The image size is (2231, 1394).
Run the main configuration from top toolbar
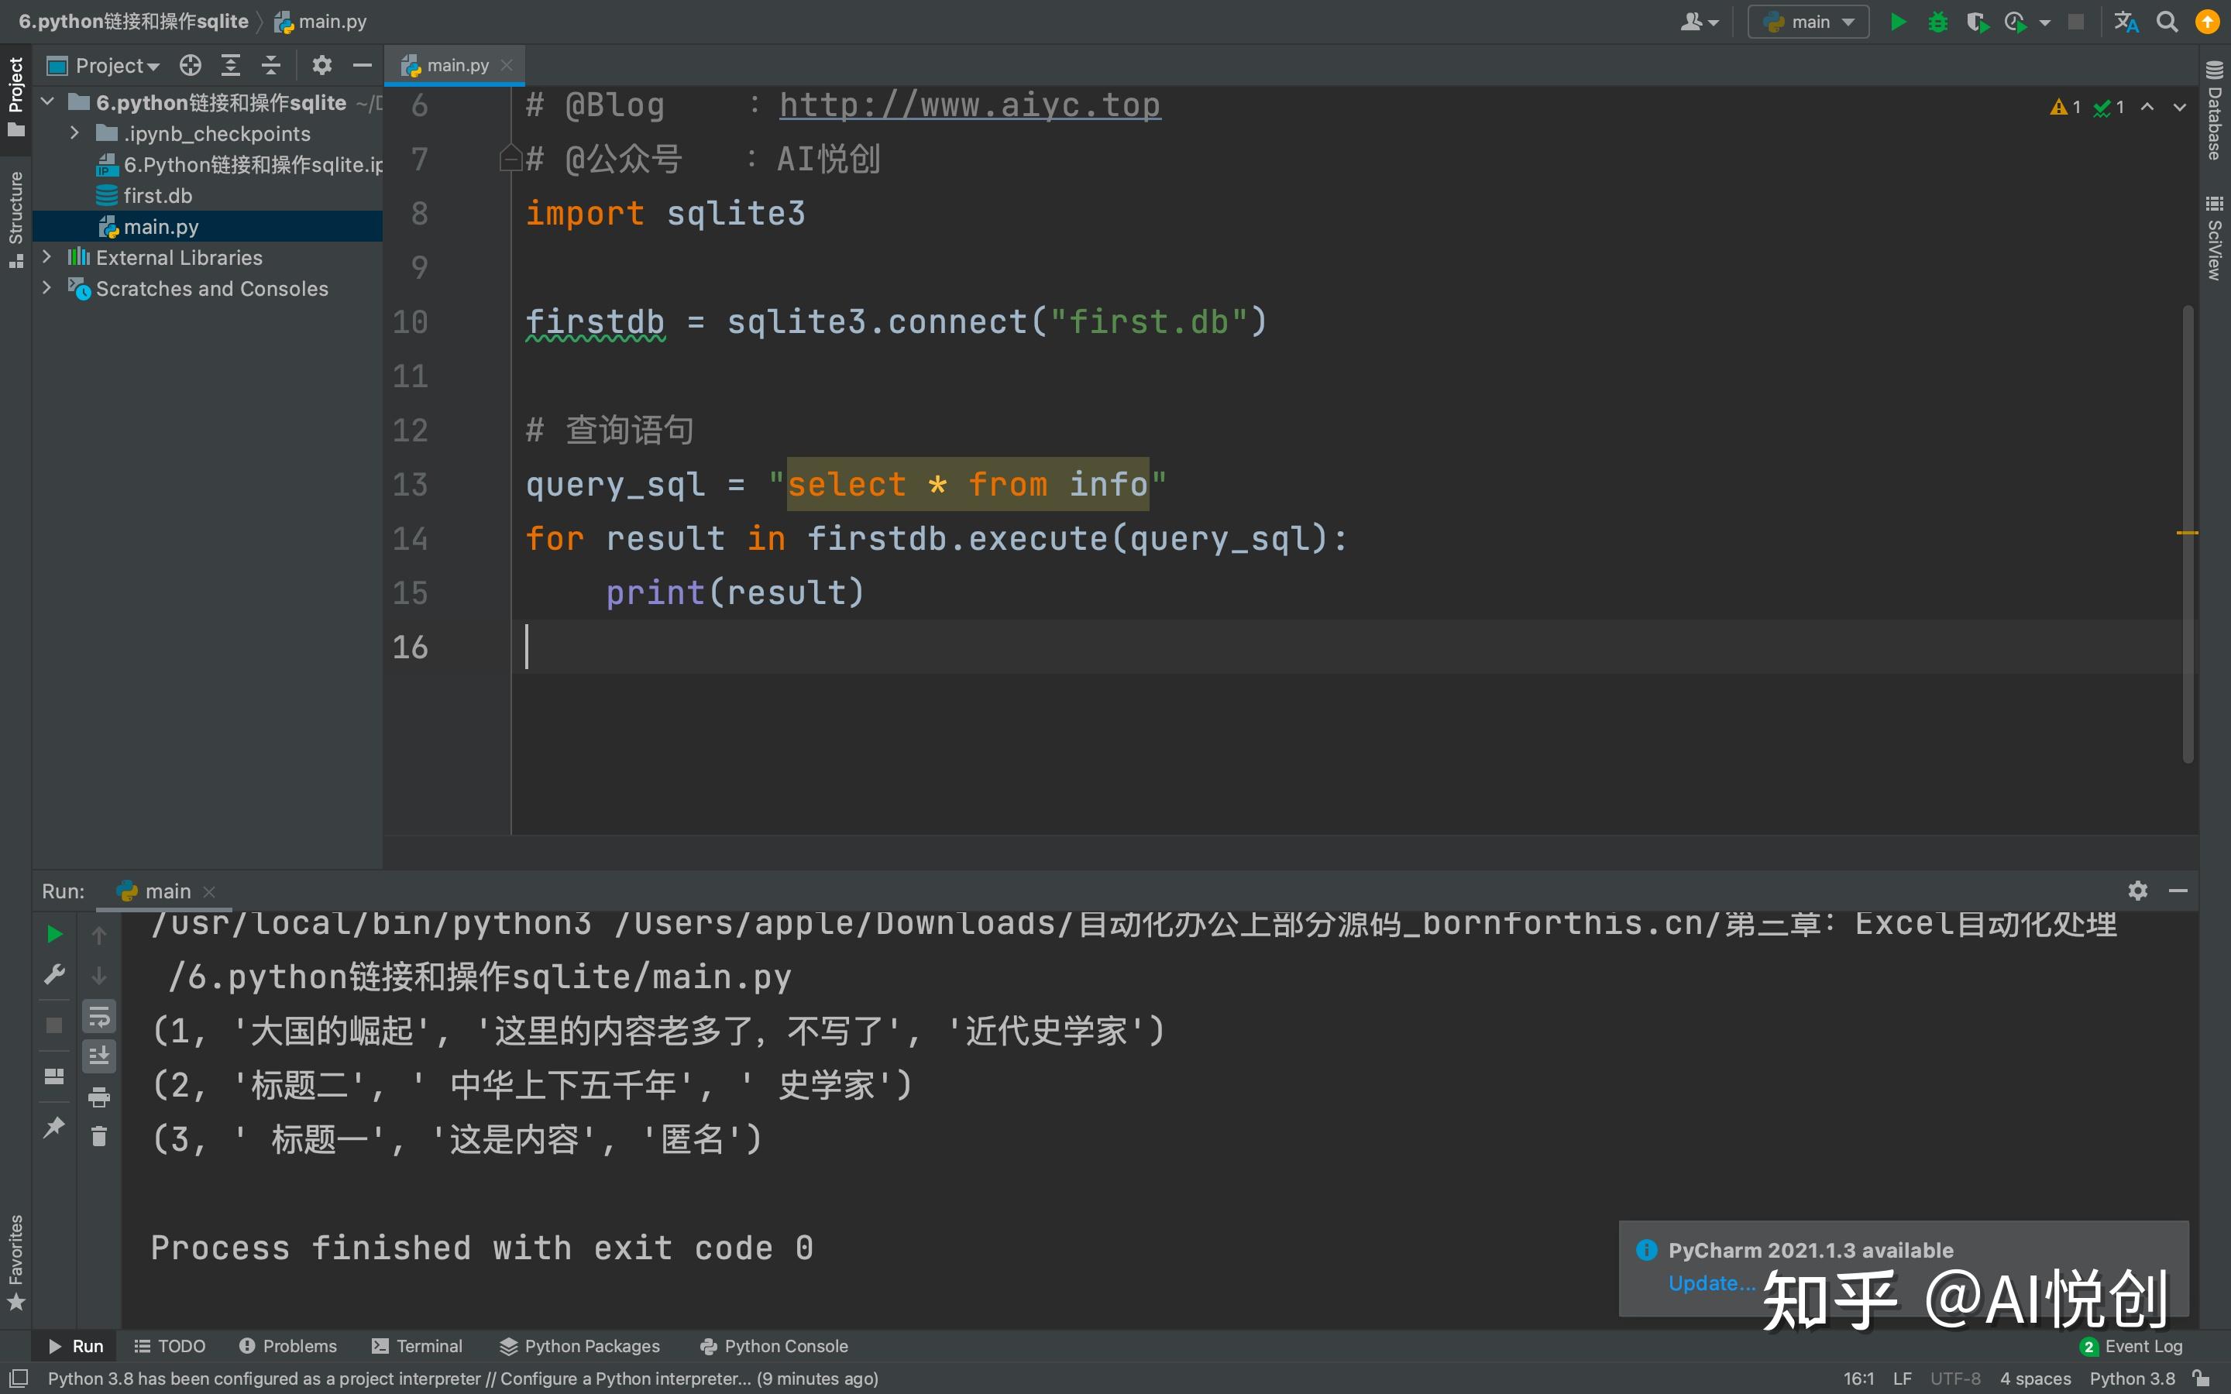point(1897,22)
